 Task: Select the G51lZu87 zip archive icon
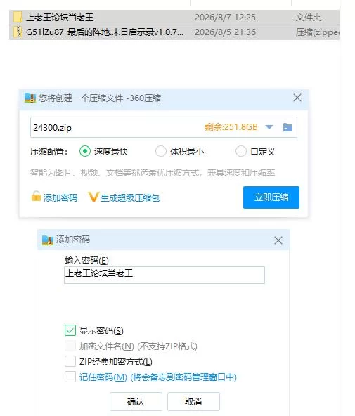[18, 32]
